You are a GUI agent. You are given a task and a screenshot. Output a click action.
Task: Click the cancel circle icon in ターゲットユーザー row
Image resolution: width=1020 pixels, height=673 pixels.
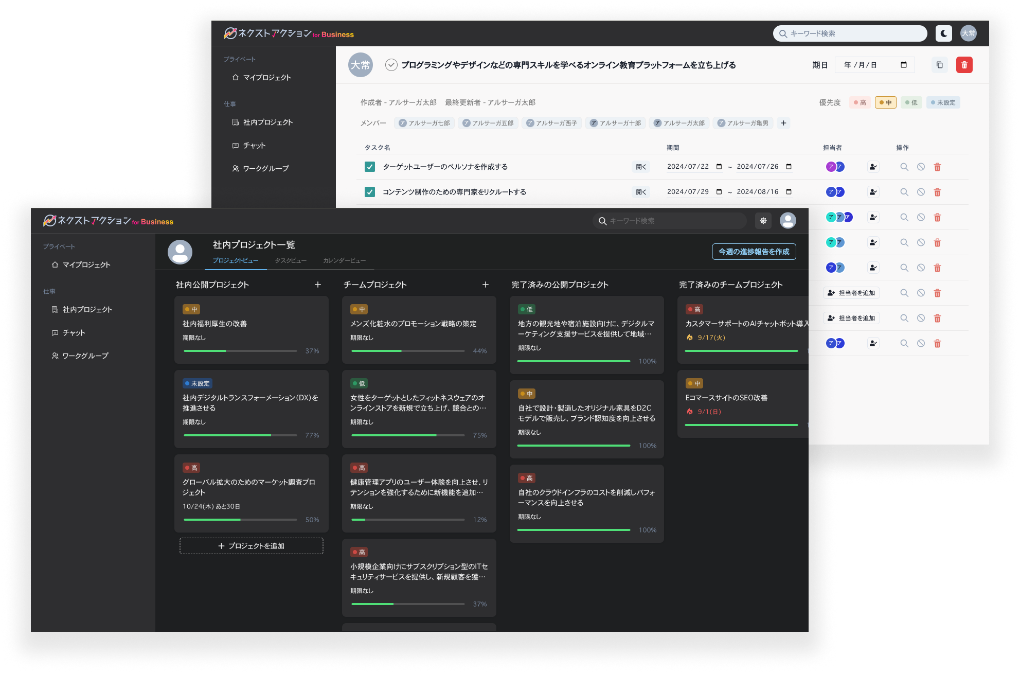tap(921, 167)
